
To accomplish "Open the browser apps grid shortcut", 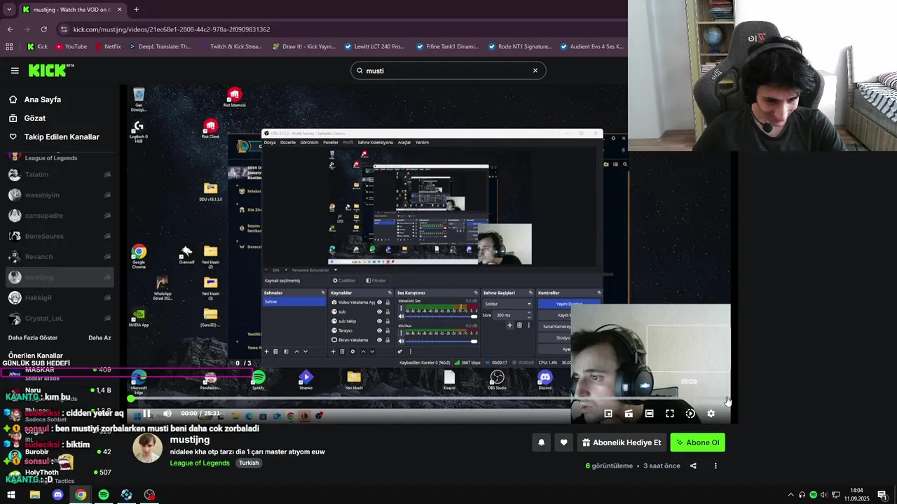I will [9, 47].
